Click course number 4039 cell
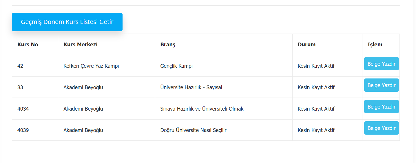 coord(23,130)
